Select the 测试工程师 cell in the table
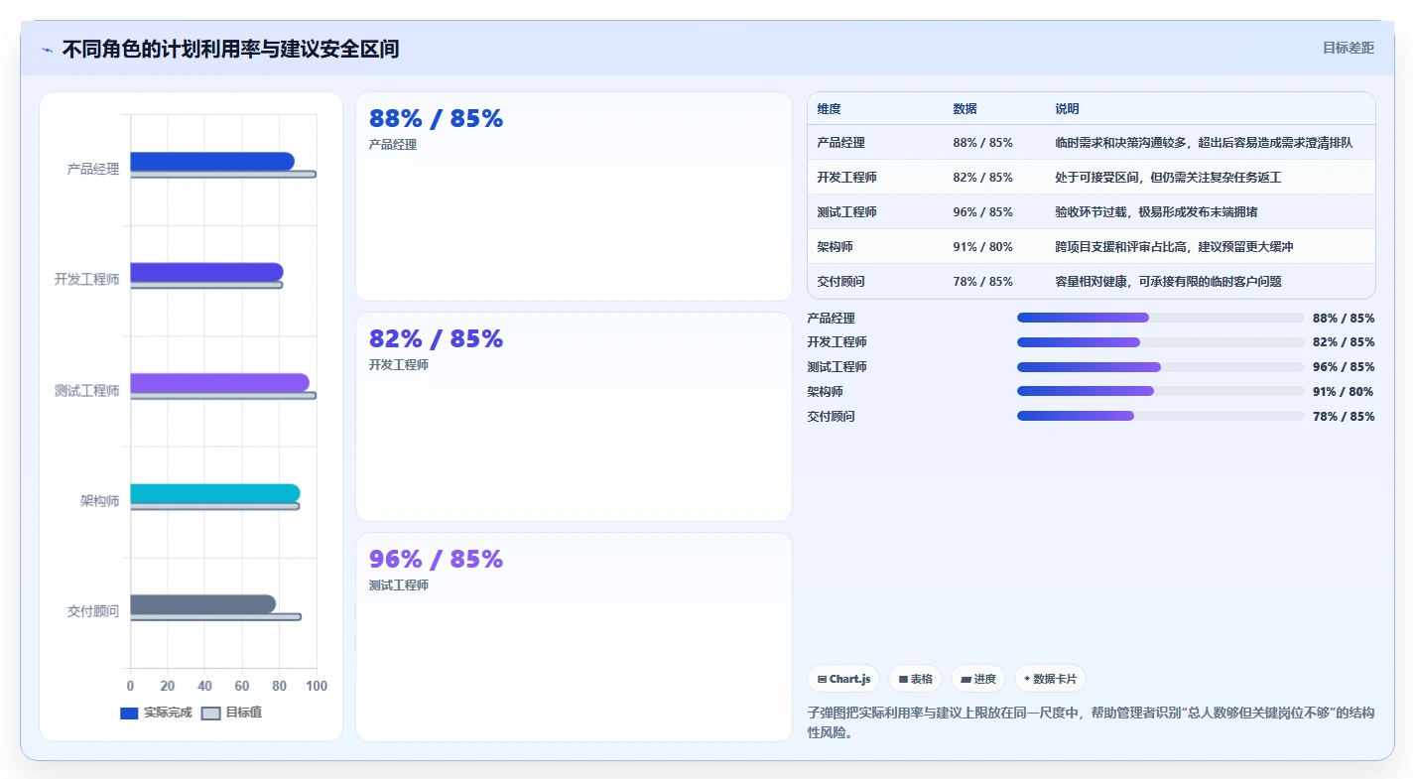The height and width of the screenshot is (779, 1415). point(875,212)
